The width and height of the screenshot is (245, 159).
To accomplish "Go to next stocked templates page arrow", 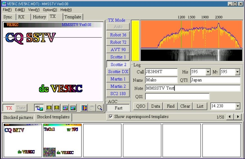I will coord(238,117).
